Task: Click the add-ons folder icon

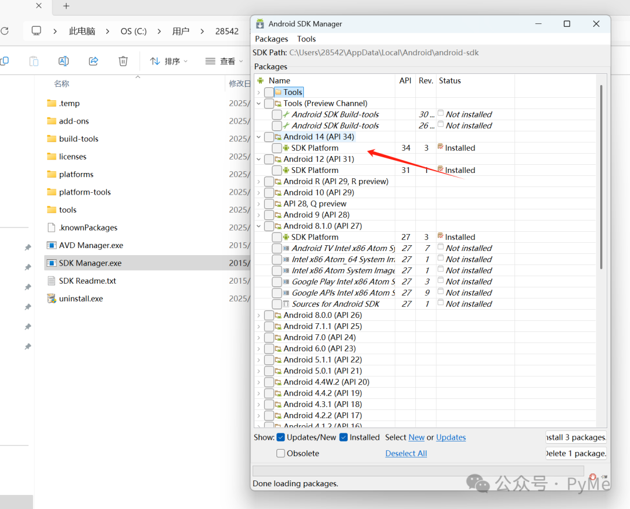Action: point(51,121)
